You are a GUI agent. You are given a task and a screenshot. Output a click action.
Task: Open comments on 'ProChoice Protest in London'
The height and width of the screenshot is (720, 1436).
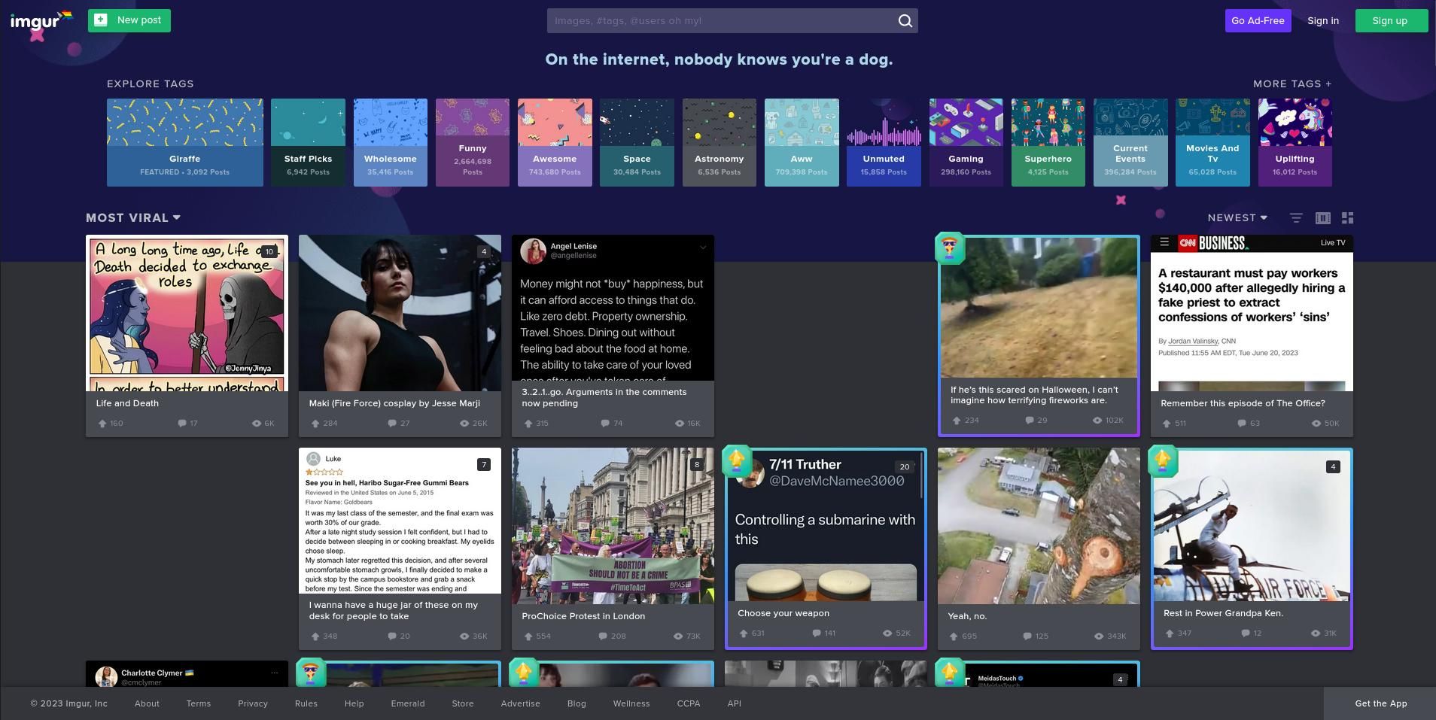603,636
